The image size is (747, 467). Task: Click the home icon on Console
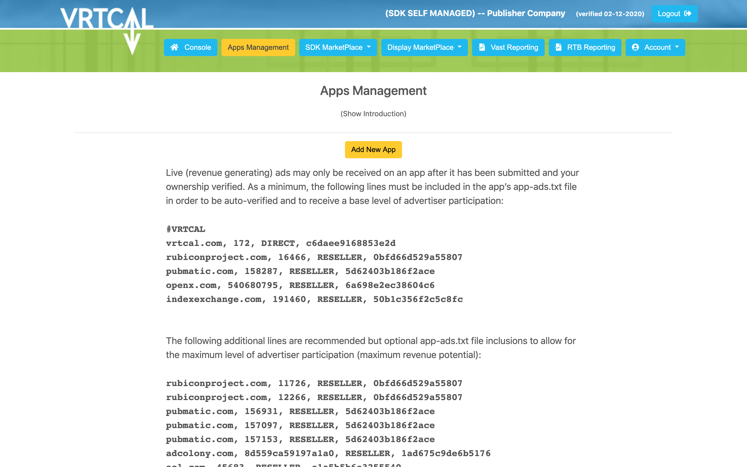[x=174, y=47]
